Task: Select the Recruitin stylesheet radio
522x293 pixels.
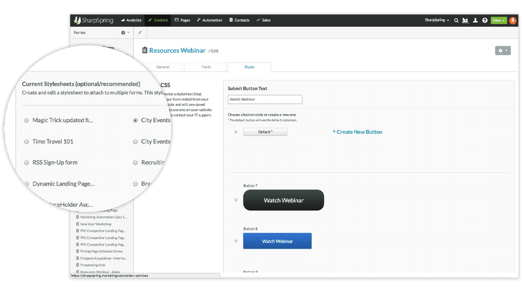Action: tap(135, 163)
